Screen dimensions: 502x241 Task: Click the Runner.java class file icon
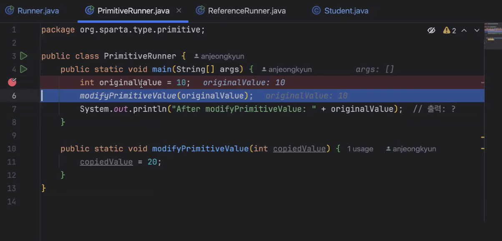tap(9, 11)
